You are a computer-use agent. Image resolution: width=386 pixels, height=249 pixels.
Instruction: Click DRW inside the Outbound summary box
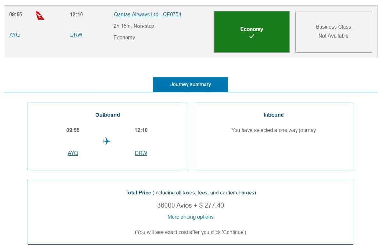tap(141, 153)
